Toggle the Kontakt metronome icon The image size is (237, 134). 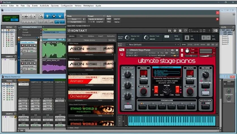[187, 38]
